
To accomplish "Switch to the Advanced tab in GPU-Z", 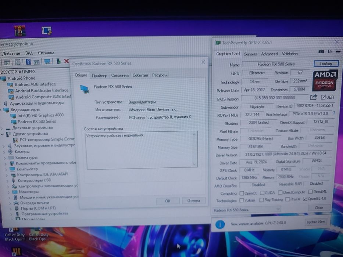I will click(269, 54).
